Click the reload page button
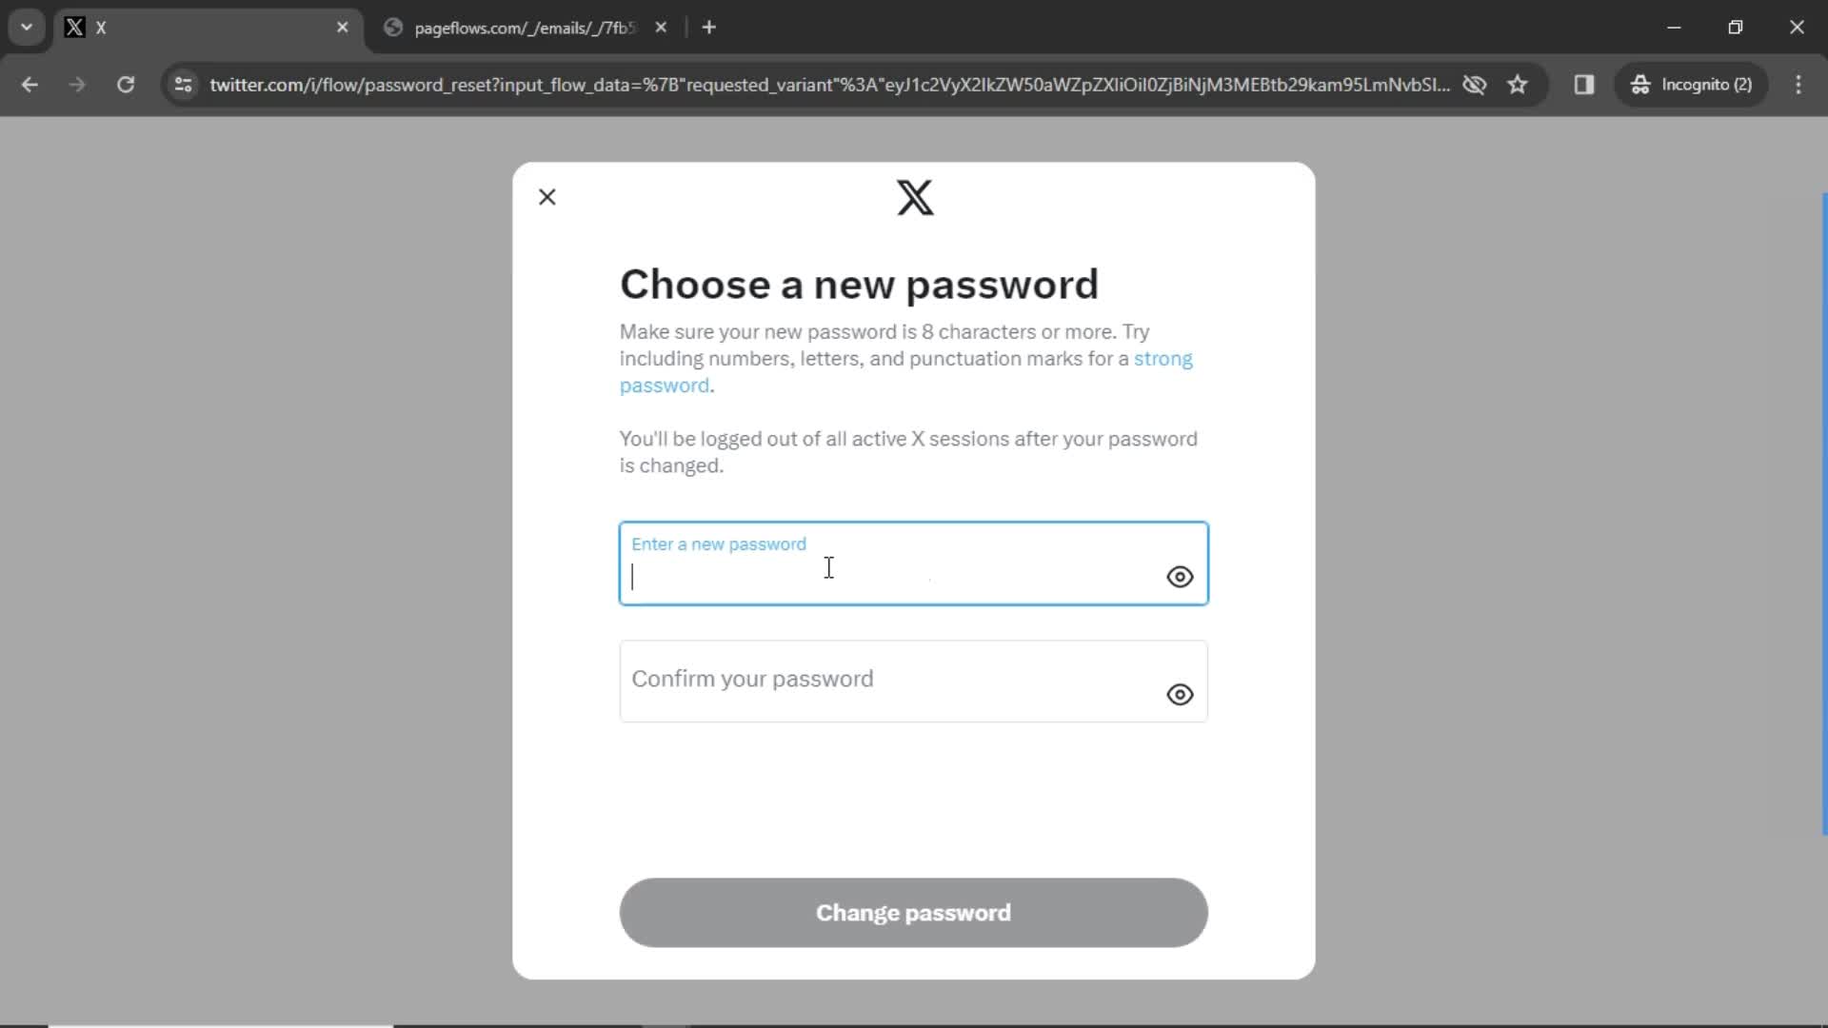Viewport: 1828px width, 1028px height. 126,84
